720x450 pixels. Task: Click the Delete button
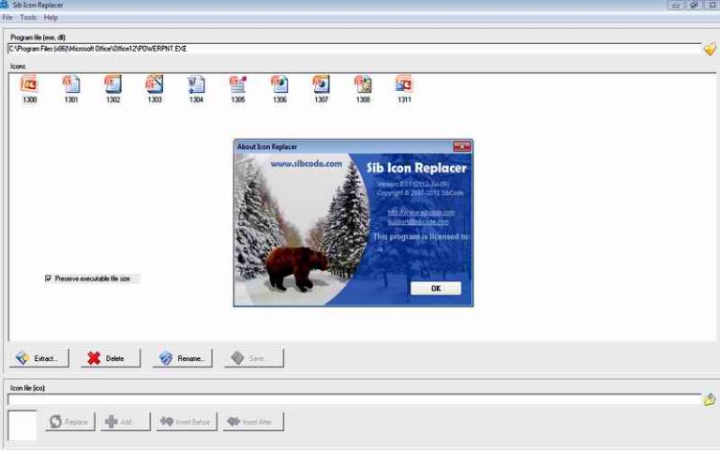[109, 358]
